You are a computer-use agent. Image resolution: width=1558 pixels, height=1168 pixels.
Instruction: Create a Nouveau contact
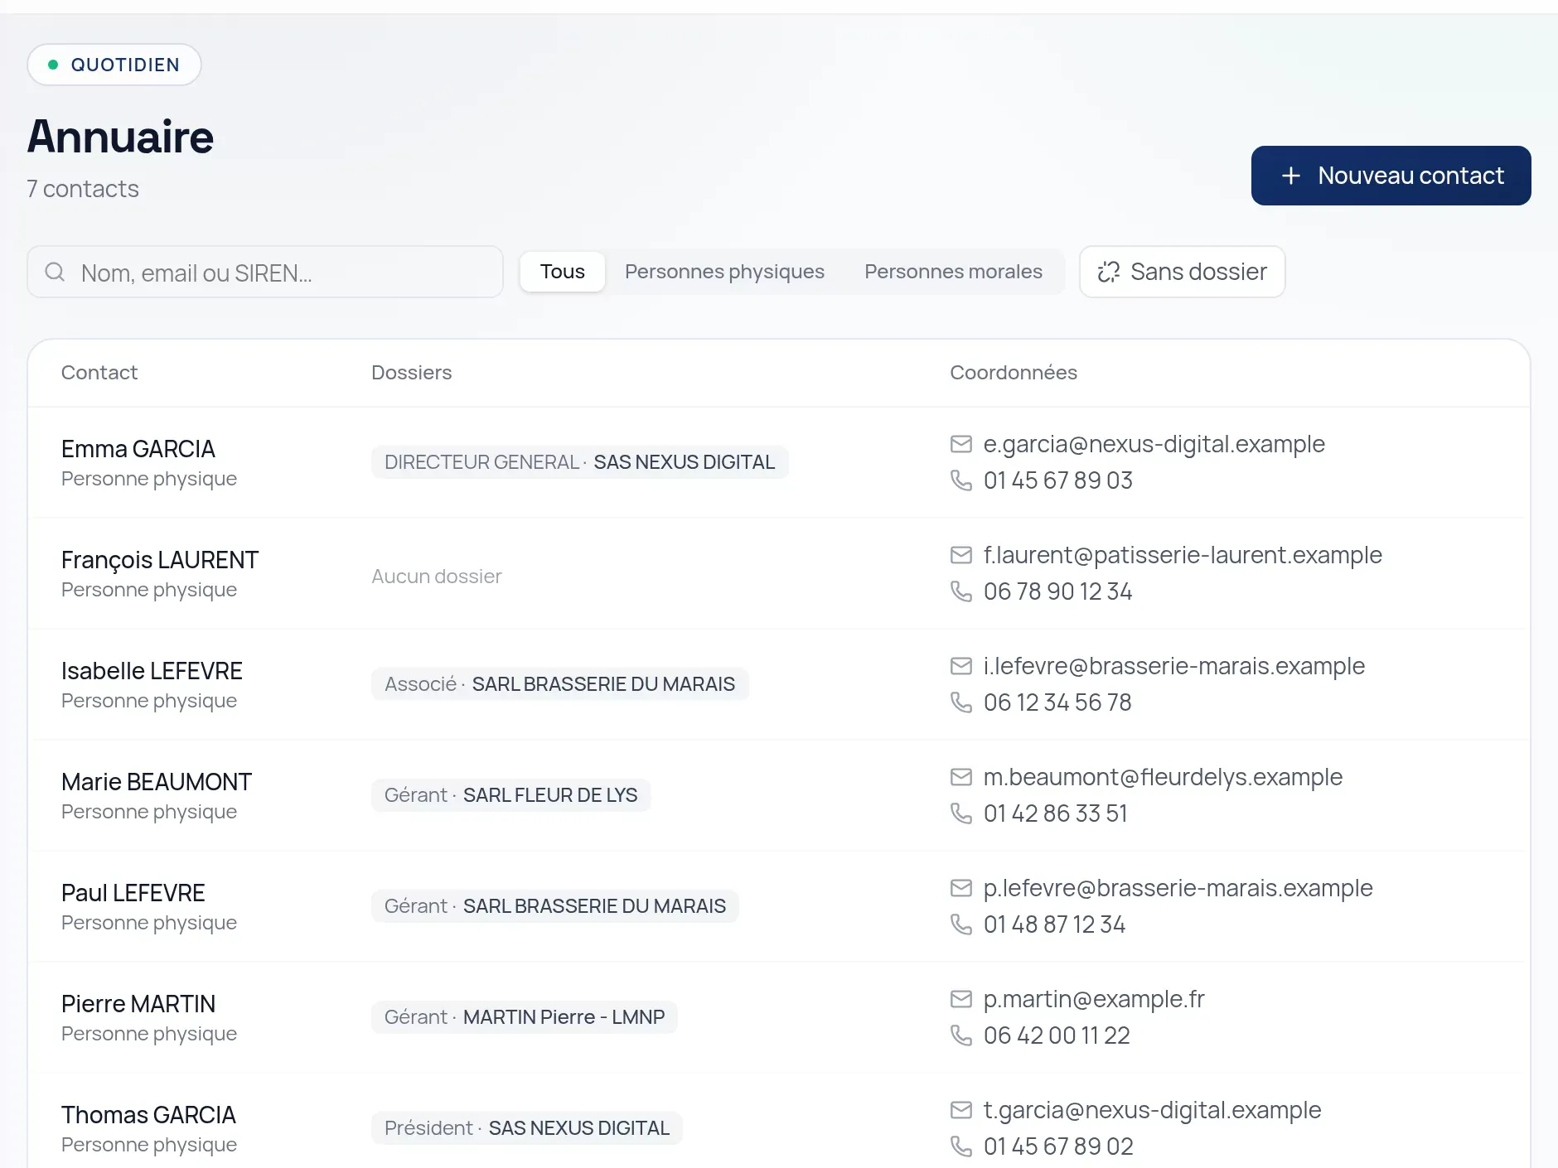pyautogui.click(x=1391, y=176)
